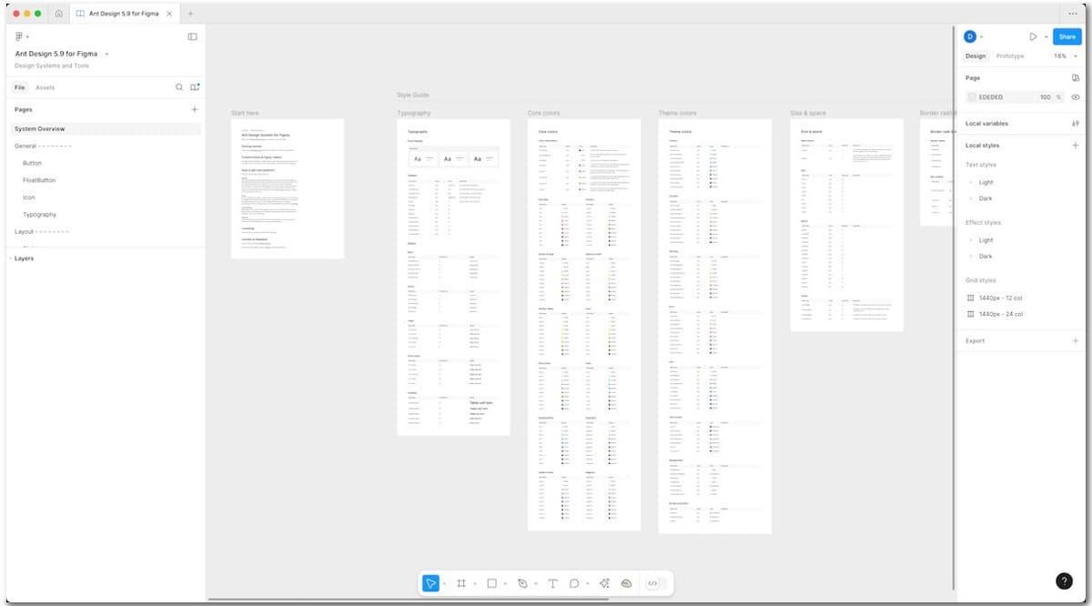The image size is (1092, 606).
Task: Switch to the File tab
Action: [x=19, y=87]
